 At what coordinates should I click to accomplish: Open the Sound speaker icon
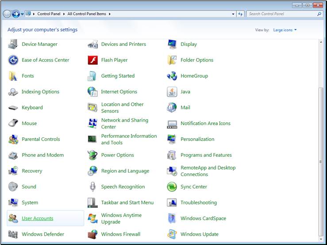[x=13, y=187]
